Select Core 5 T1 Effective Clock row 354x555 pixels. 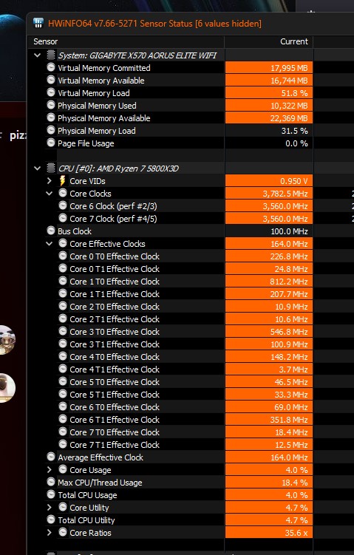115,395
